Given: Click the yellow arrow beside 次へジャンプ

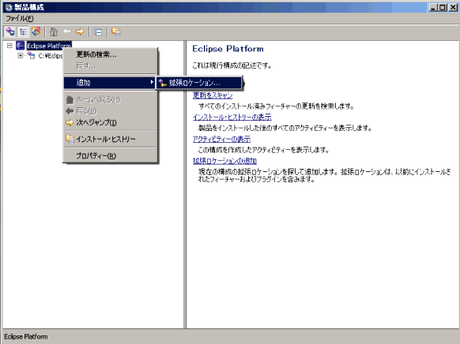Looking at the screenshot, I should click(x=70, y=122).
